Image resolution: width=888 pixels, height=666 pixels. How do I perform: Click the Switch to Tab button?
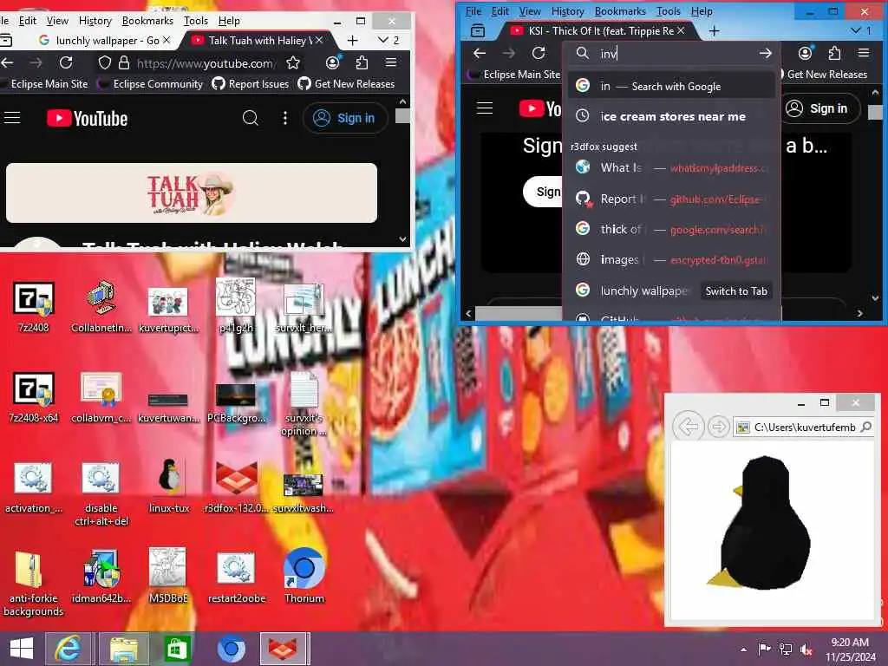click(x=736, y=291)
